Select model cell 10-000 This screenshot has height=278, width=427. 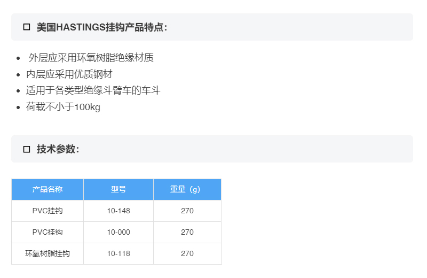[x=118, y=232]
